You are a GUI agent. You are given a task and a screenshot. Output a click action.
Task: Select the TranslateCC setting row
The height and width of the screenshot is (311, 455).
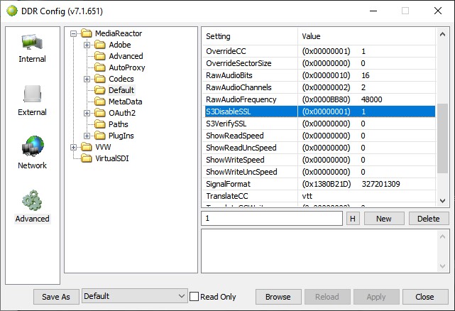[319, 196]
